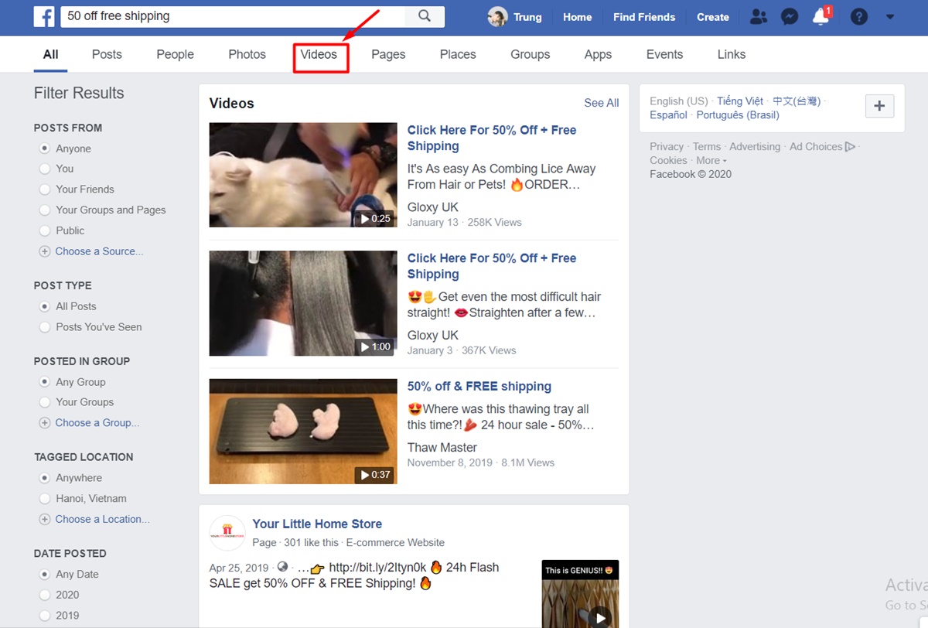Screen dimensions: 928x628
Task: Open Home in top navigation
Action: 578,17
